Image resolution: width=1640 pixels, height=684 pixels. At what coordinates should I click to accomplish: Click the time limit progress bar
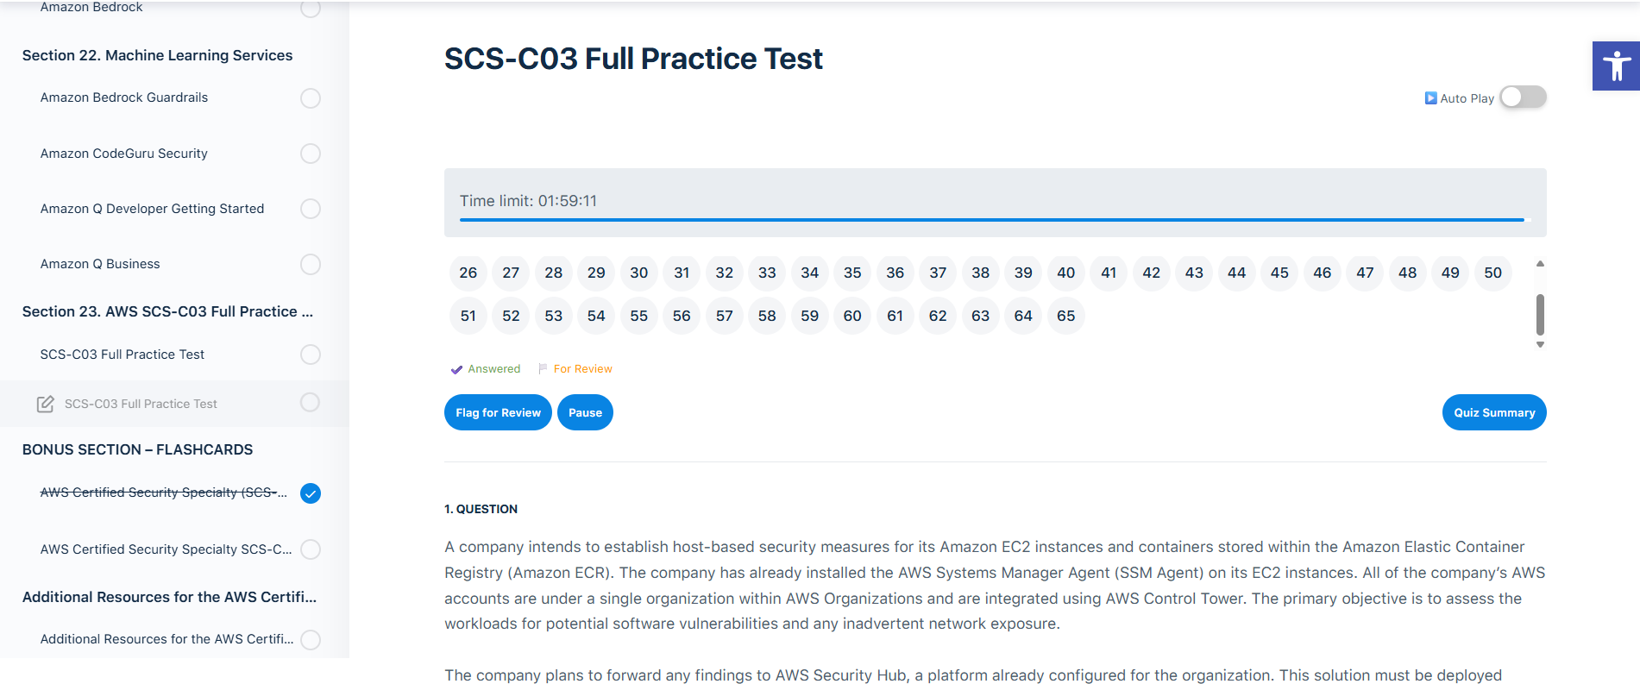click(992, 220)
